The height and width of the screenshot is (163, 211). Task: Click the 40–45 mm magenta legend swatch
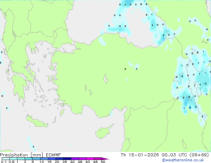point(90,159)
